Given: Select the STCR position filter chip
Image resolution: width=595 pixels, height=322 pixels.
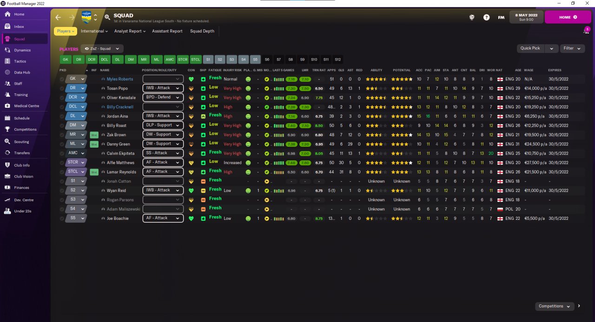Looking at the screenshot, I should click(183, 59).
